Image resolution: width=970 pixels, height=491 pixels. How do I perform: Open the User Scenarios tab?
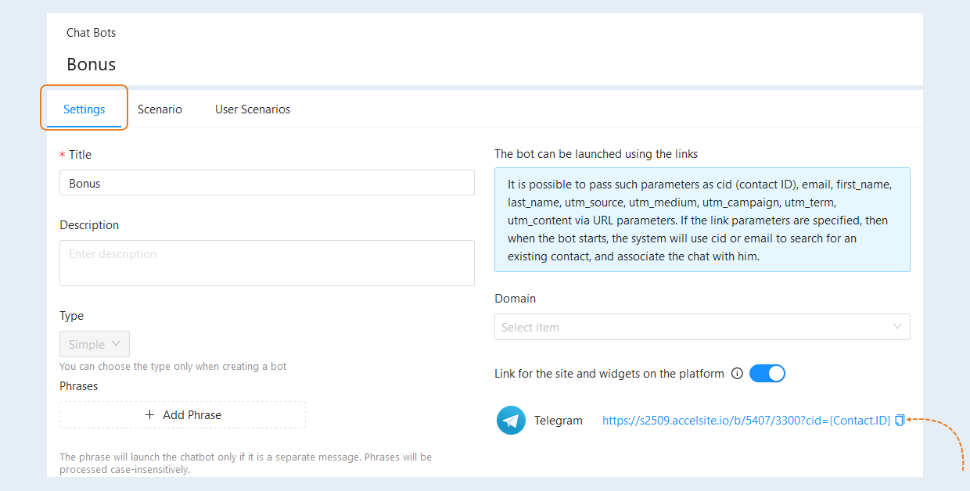[253, 109]
